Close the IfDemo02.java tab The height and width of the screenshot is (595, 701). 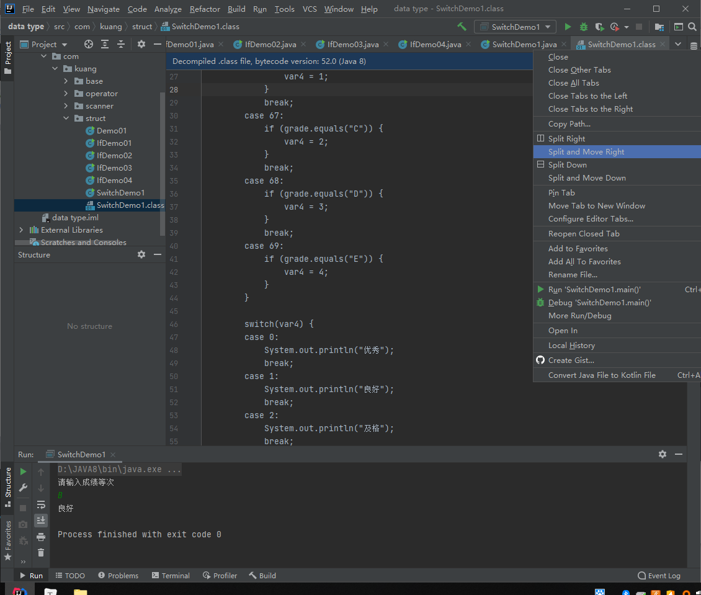[x=303, y=44]
